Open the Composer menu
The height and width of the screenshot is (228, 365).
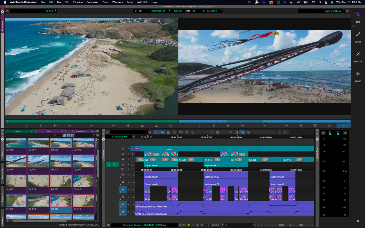tap(92, 2)
